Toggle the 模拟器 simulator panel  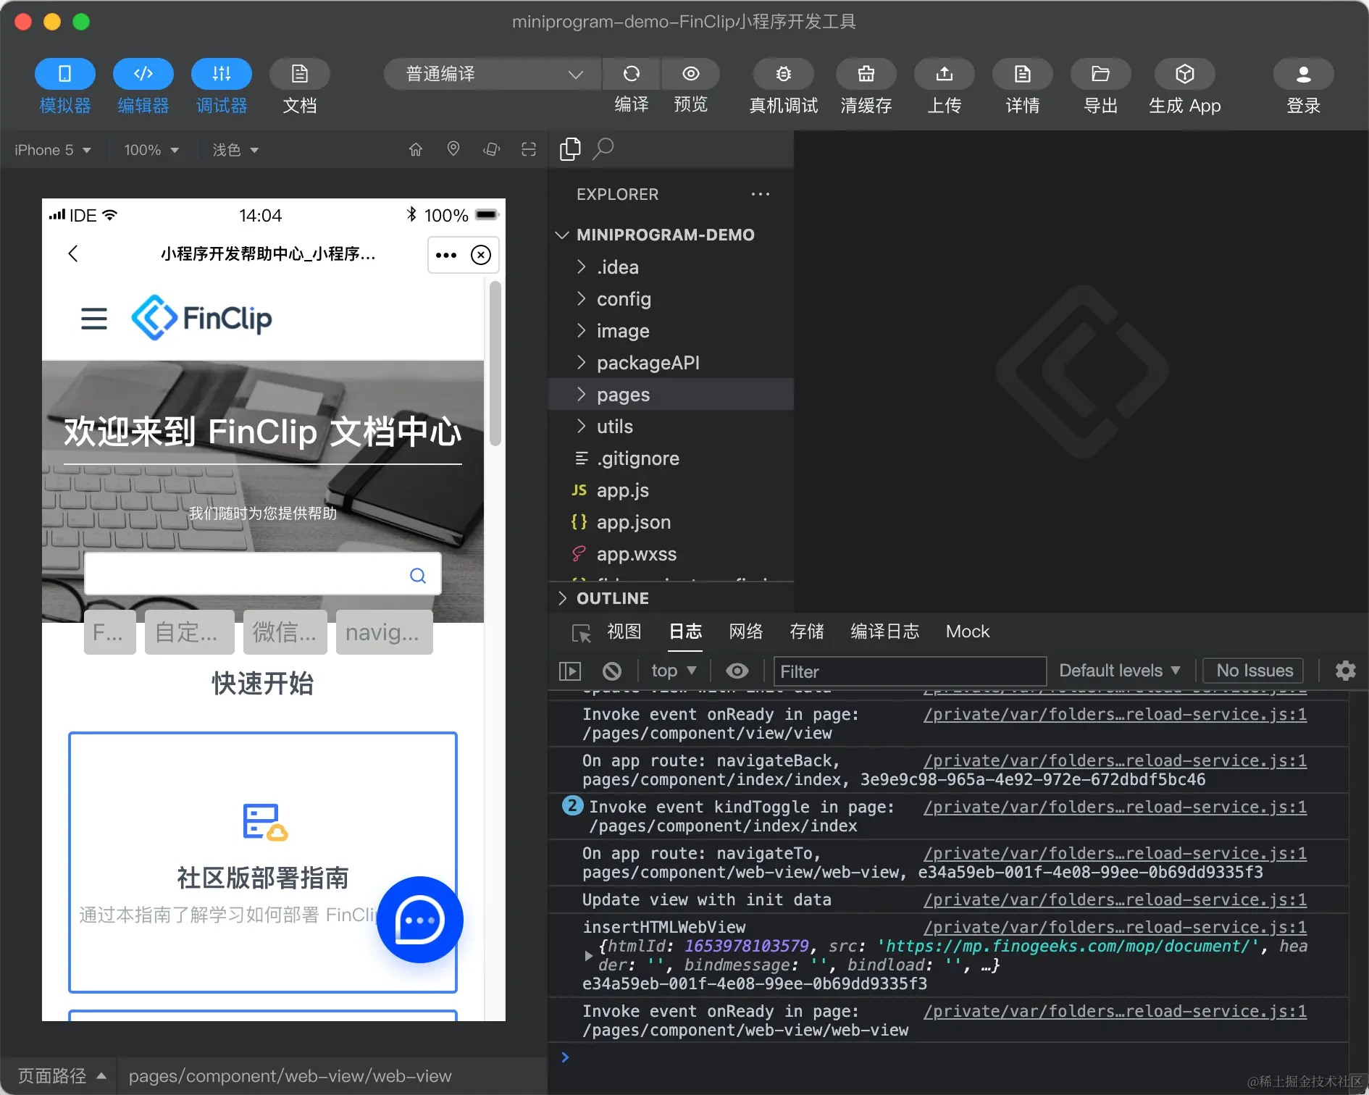pyautogui.click(x=65, y=74)
